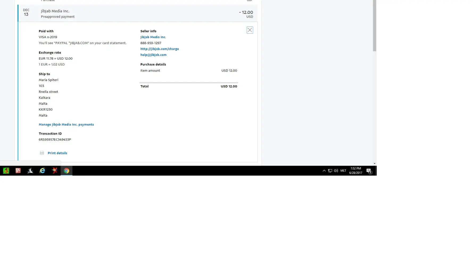The height and width of the screenshot is (266, 473).
Task: Visit the http://jibjab.com/charge link
Action: pos(159,49)
